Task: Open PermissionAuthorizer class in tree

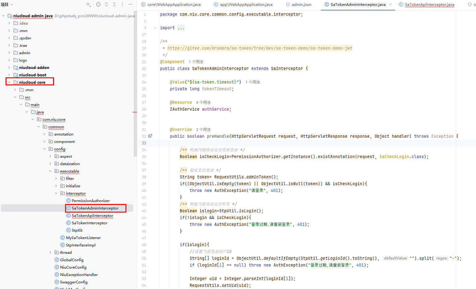Action: [x=90, y=201]
